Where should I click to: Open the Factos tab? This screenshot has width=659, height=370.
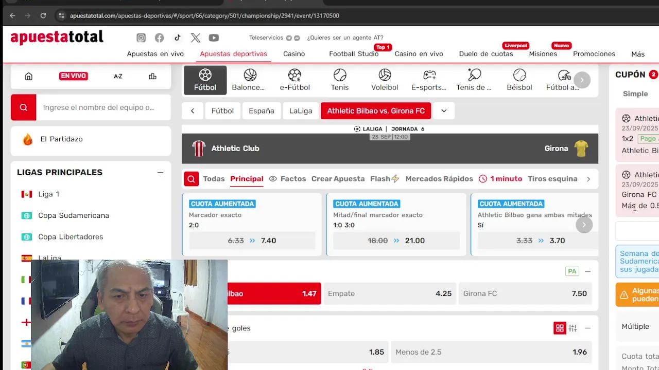pos(287,179)
